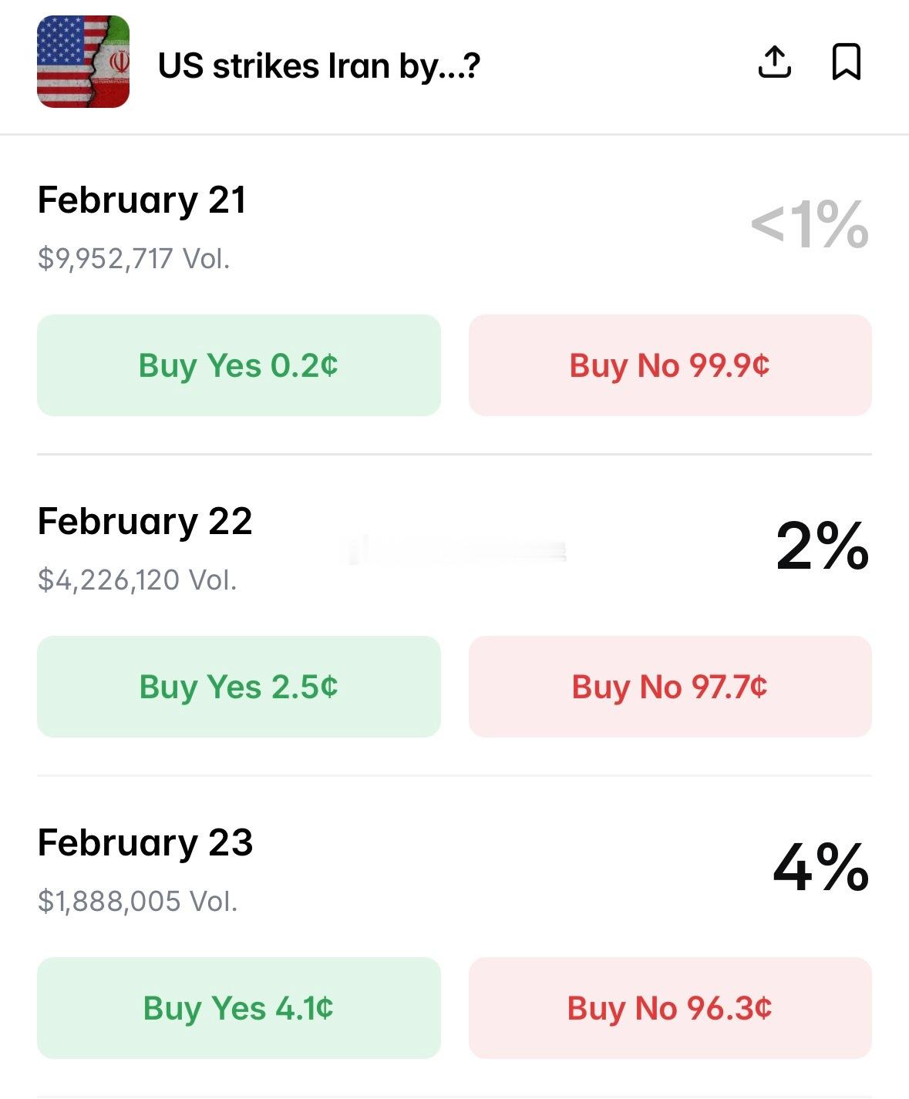Screen dimensions: 909x1099
Task: Select Buy No 96.3¢ for February 23
Action: click(x=669, y=1008)
